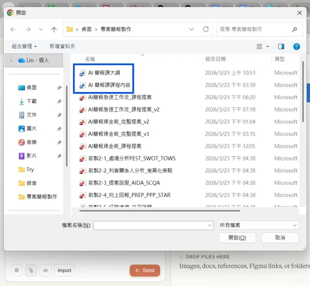Go up one folder level
The width and height of the screenshot is (310, 286).
point(54,29)
